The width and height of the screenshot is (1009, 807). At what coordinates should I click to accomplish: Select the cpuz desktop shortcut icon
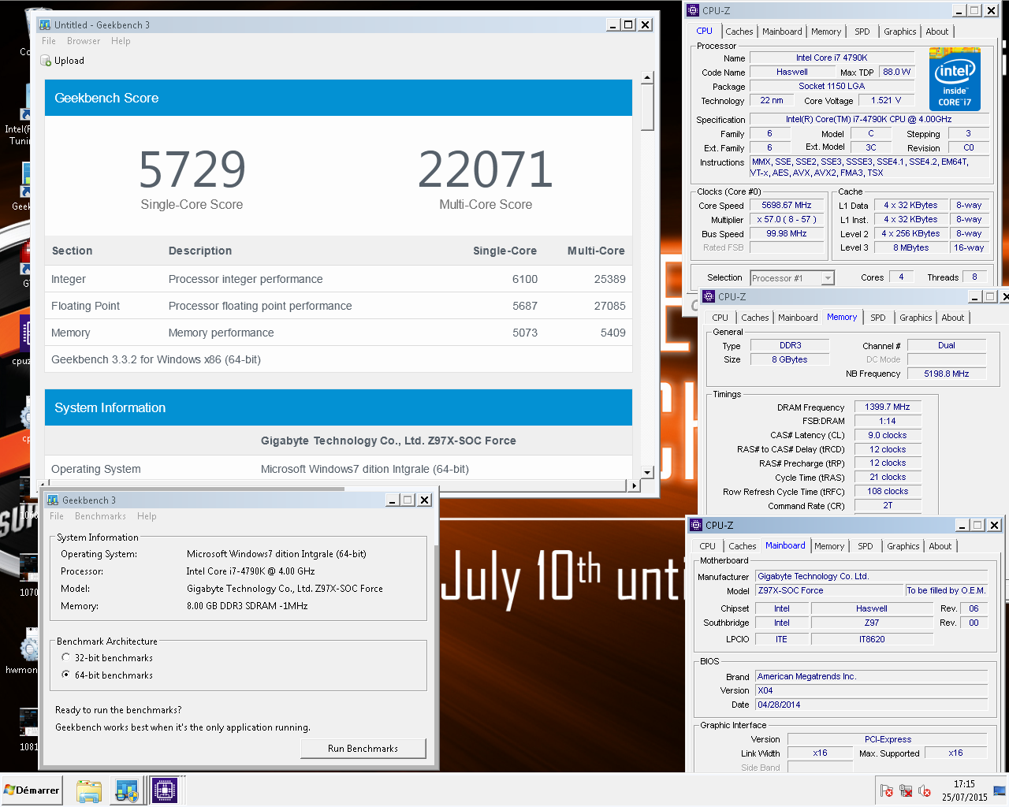click(x=25, y=335)
